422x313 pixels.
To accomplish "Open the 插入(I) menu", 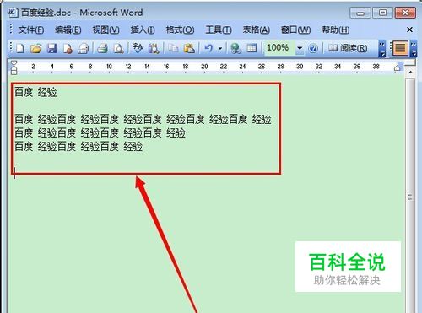I will (x=143, y=30).
